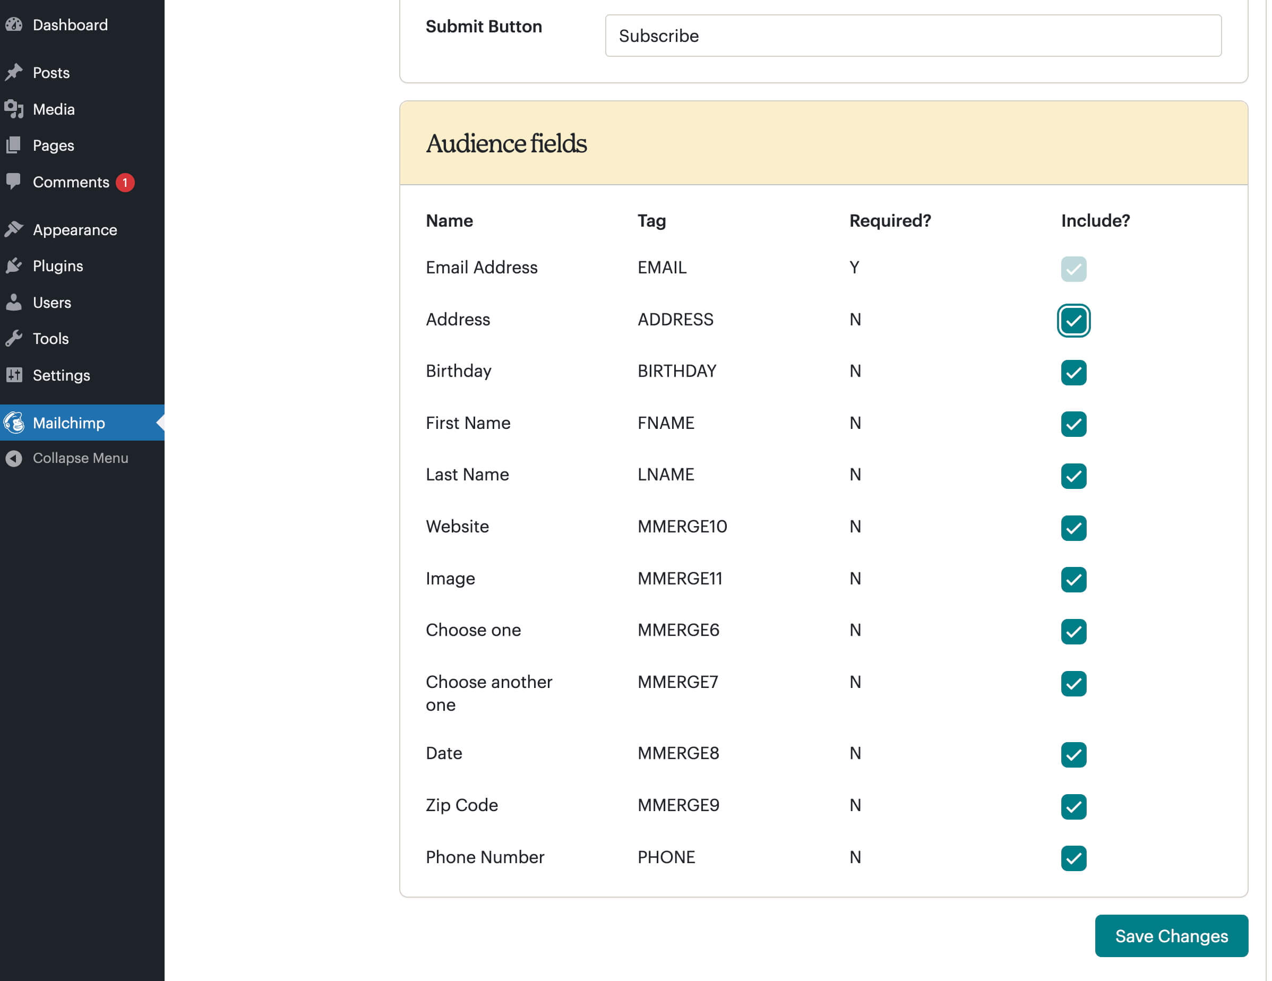The image size is (1272, 981).
Task: Click the Plugins plug icon
Action: [14, 265]
